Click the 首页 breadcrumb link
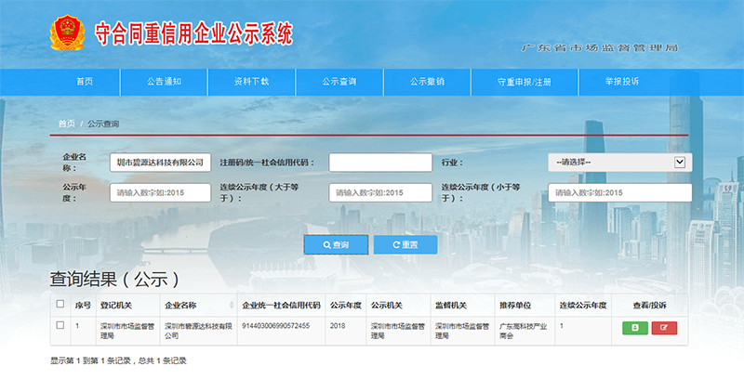Image resolution: width=744 pixels, height=392 pixels. tap(66, 124)
